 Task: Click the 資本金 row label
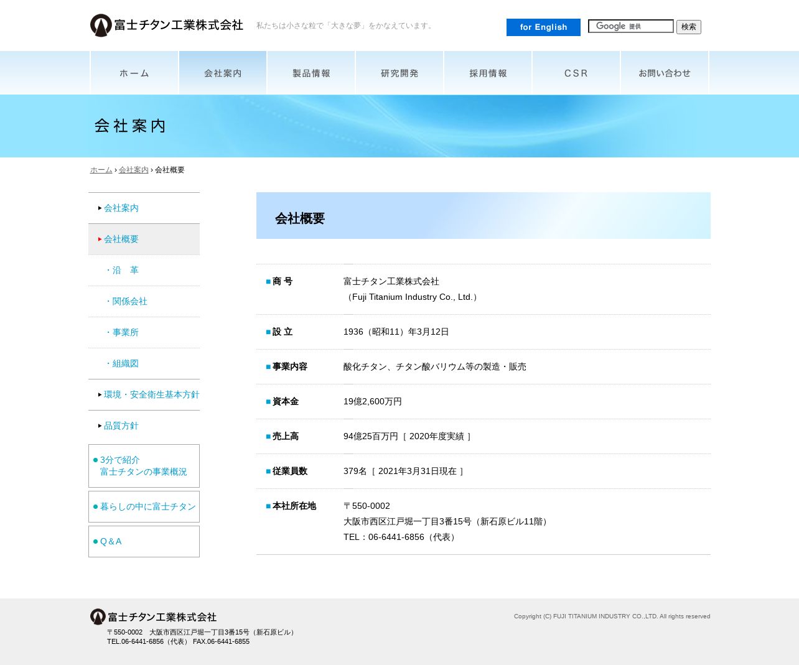pyautogui.click(x=286, y=401)
